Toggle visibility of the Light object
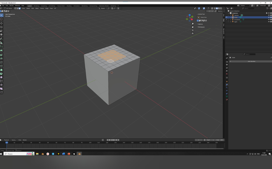This screenshot has width=272, height=169. pyautogui.click(x=269, y=22)
